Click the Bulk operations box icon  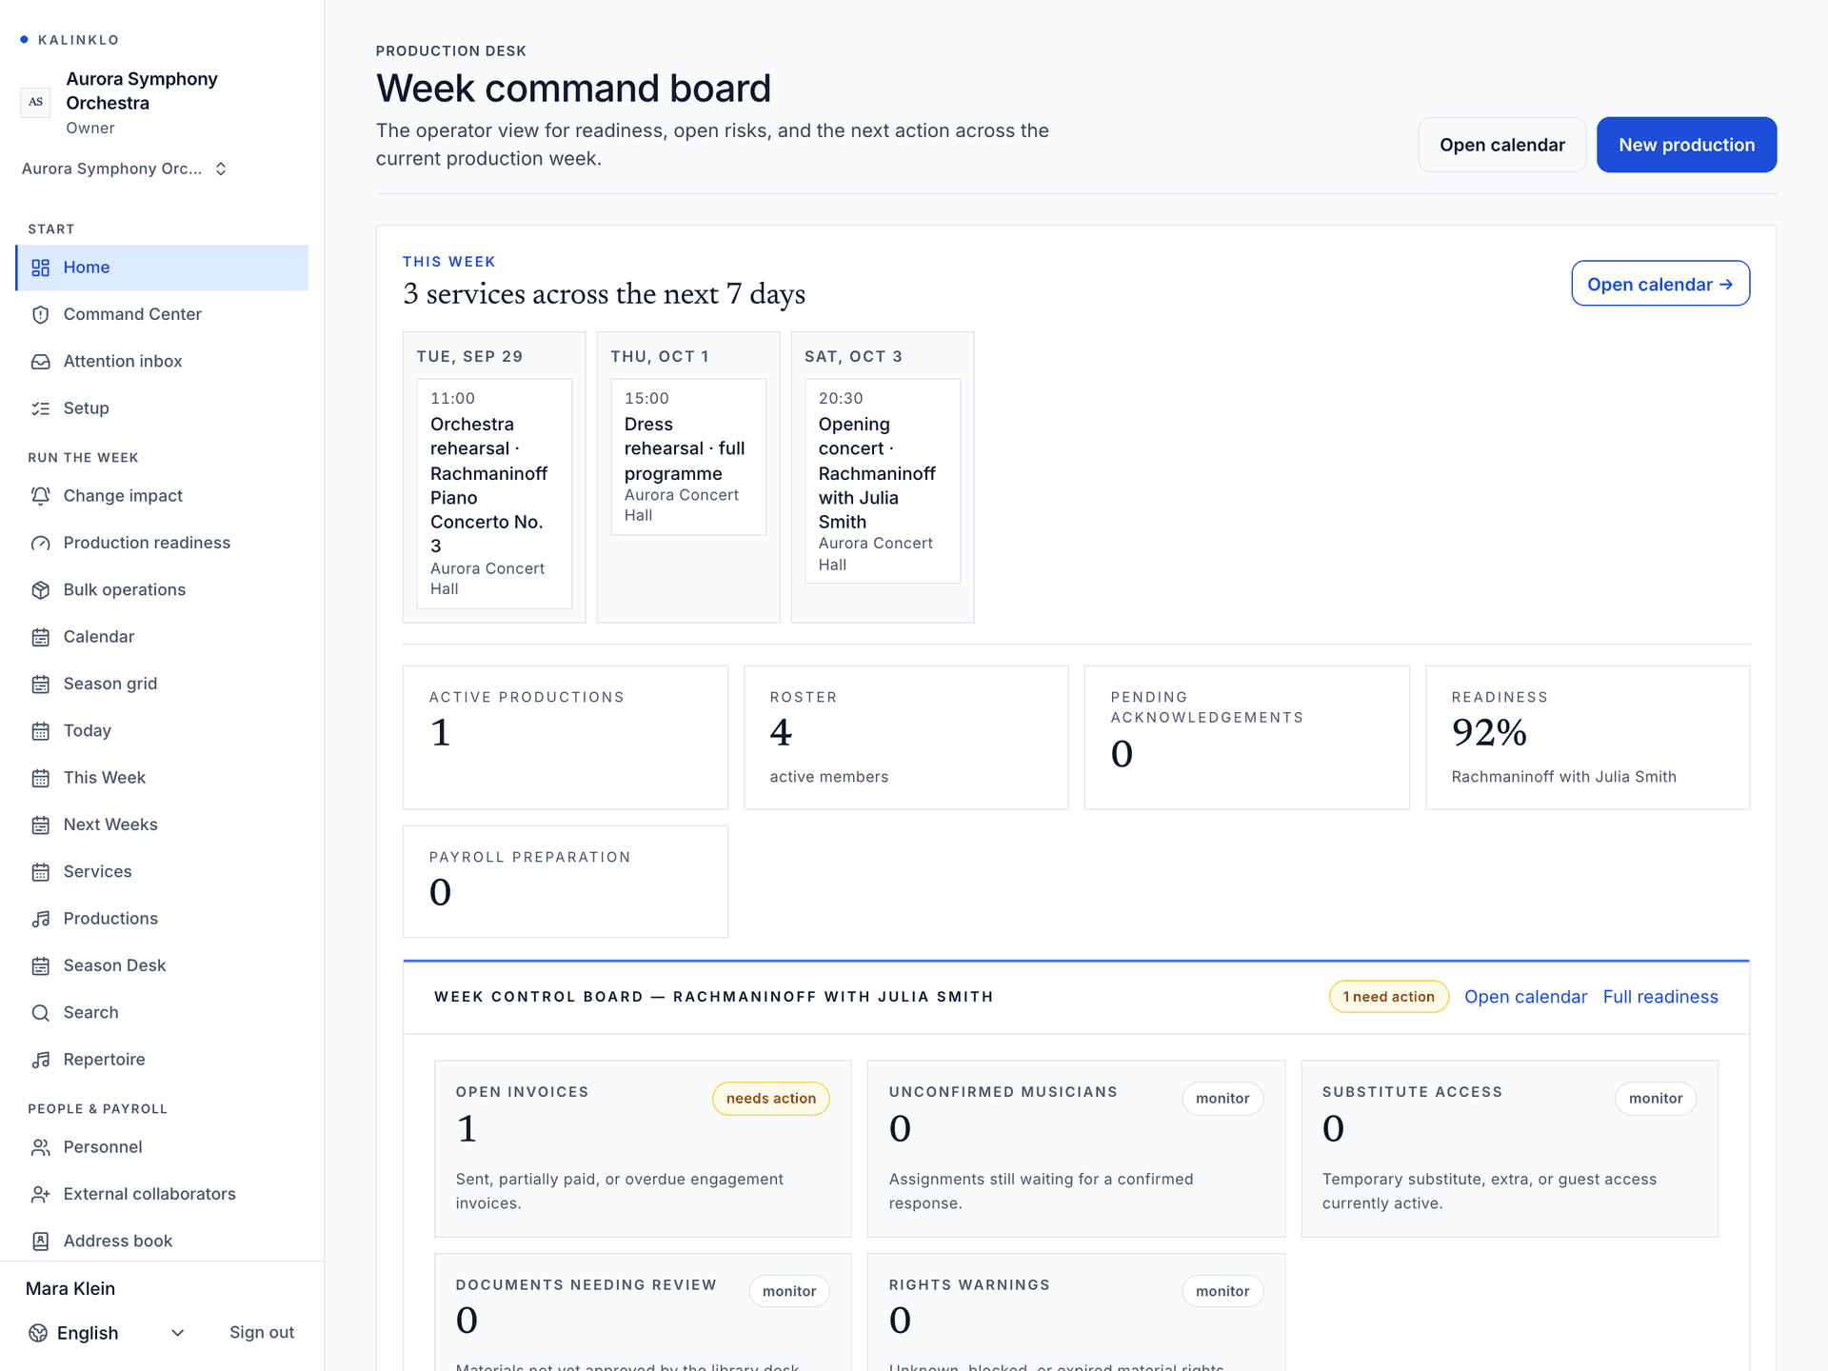[x=40, y=590]
